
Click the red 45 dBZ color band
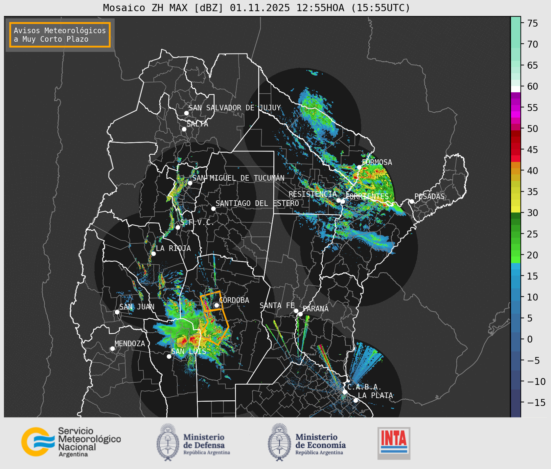pyautogui.click(x=516, y=152)
